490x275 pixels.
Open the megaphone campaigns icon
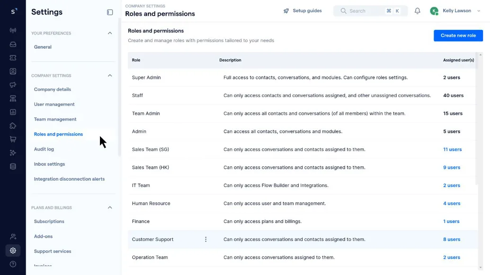pyautogui.click(x=13, y=85)
